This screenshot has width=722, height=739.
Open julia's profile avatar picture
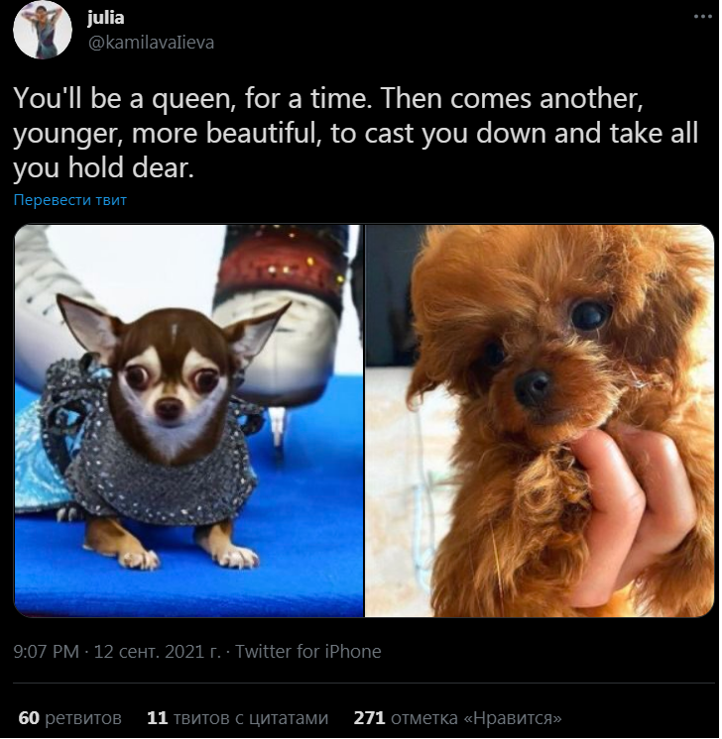tap(43, 30)
